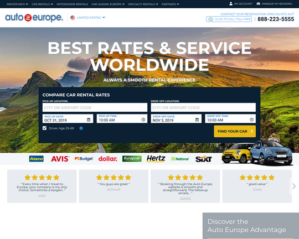Viewport: 299px width, 239px height.
Task: Open the Auto Europe logo homepage
Action: [x=34, y=18]
